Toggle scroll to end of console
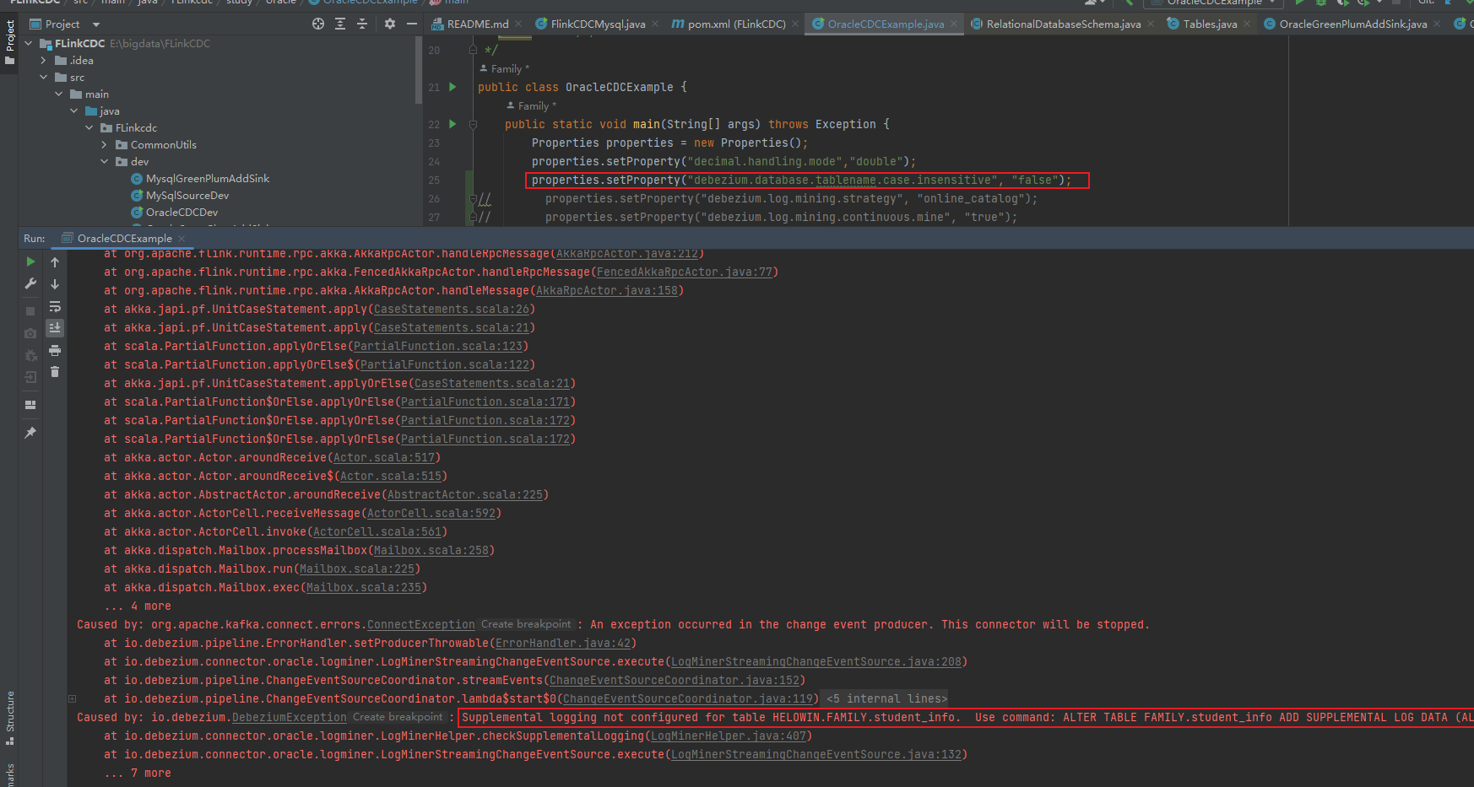The height and width of the screenshot is (787, 1474). point(55,327)
